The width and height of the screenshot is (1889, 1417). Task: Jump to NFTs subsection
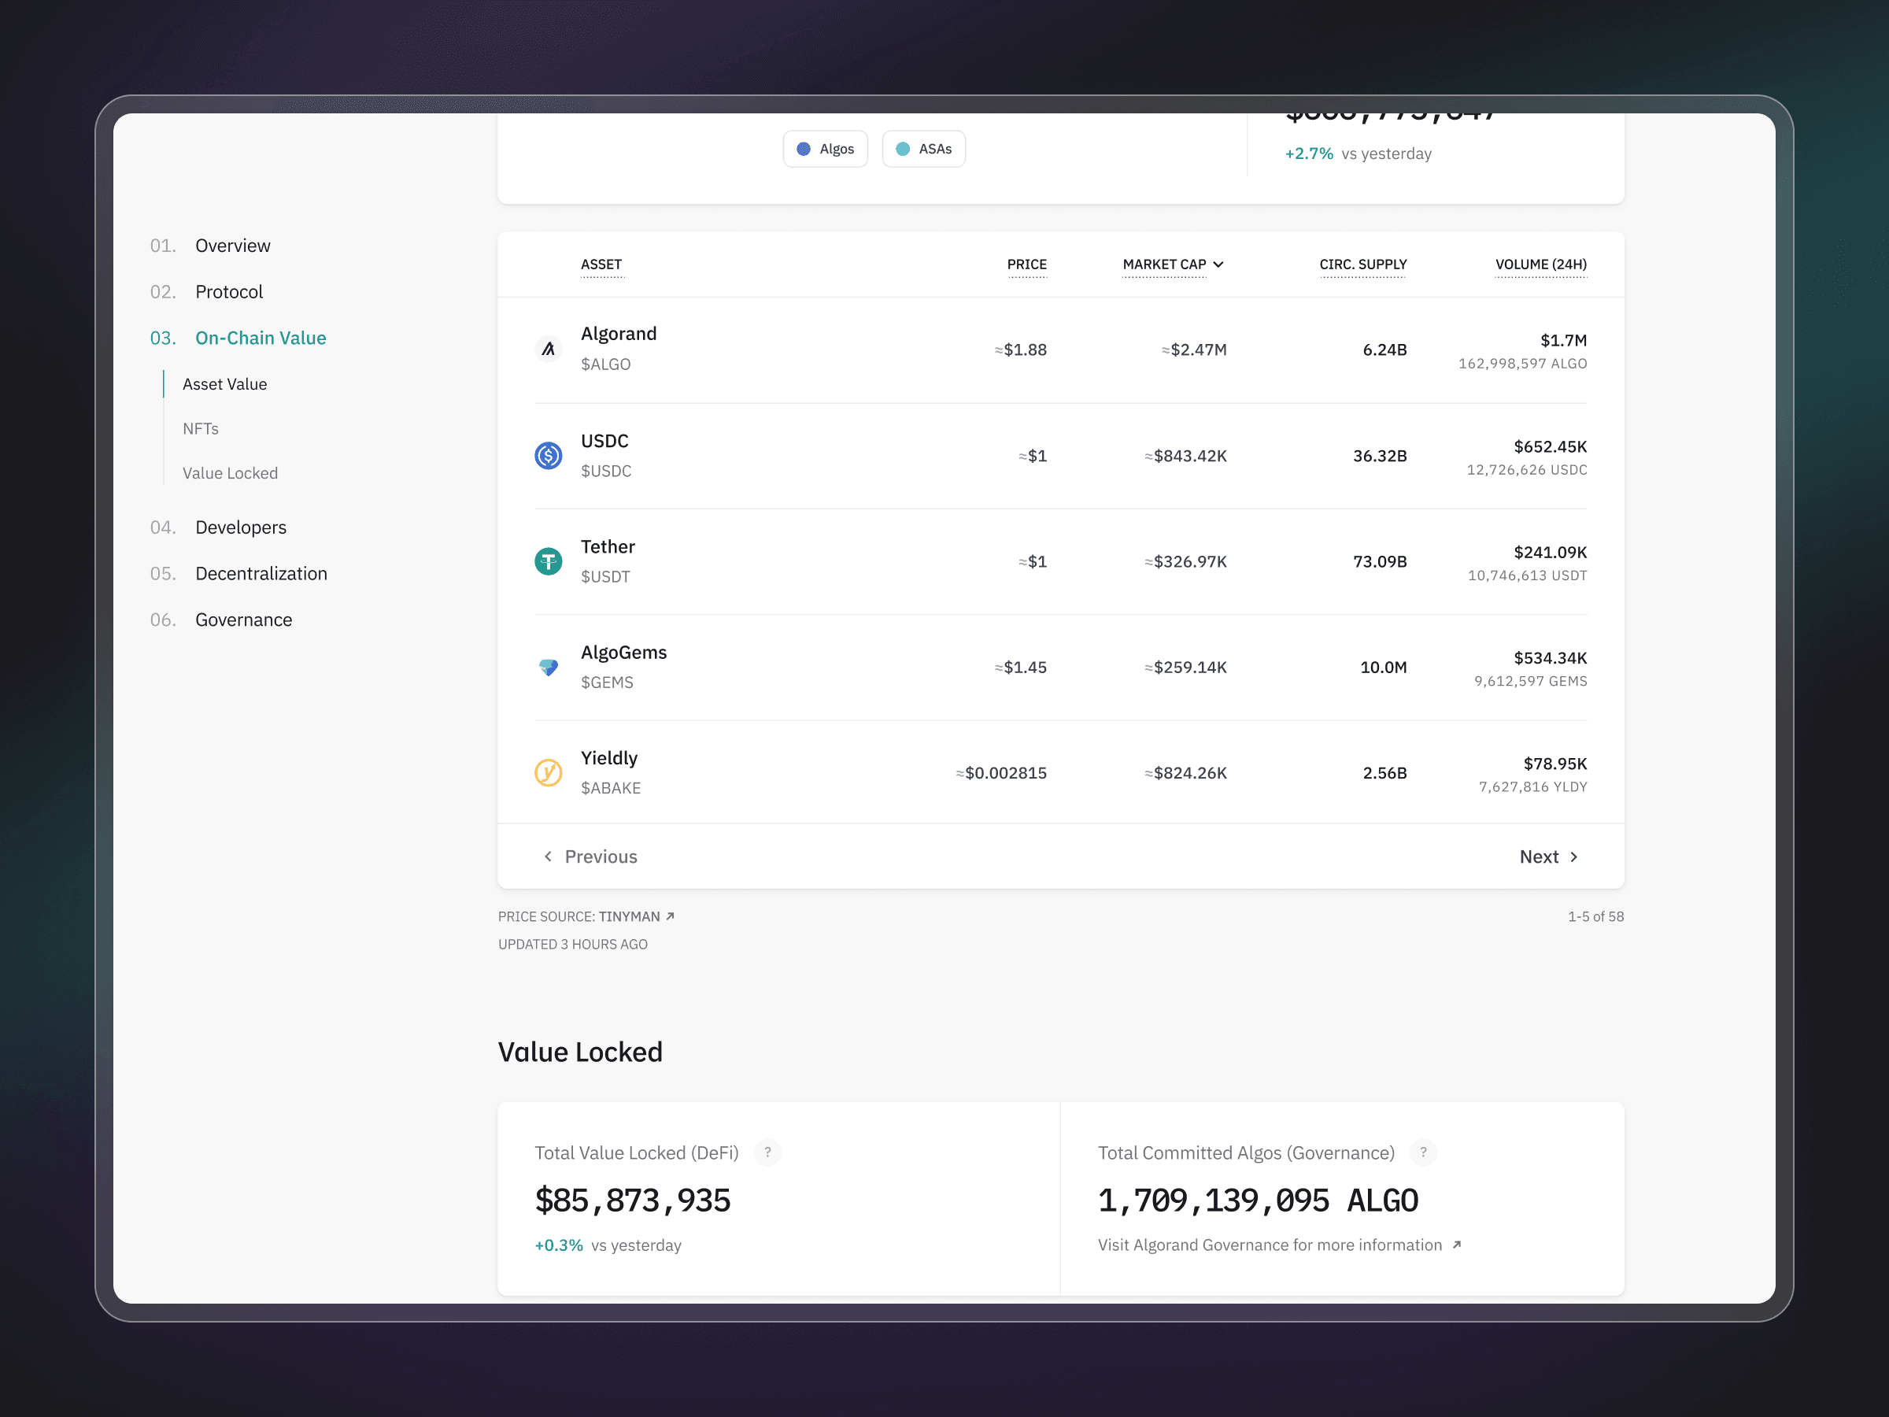click(x=201, y=429)
